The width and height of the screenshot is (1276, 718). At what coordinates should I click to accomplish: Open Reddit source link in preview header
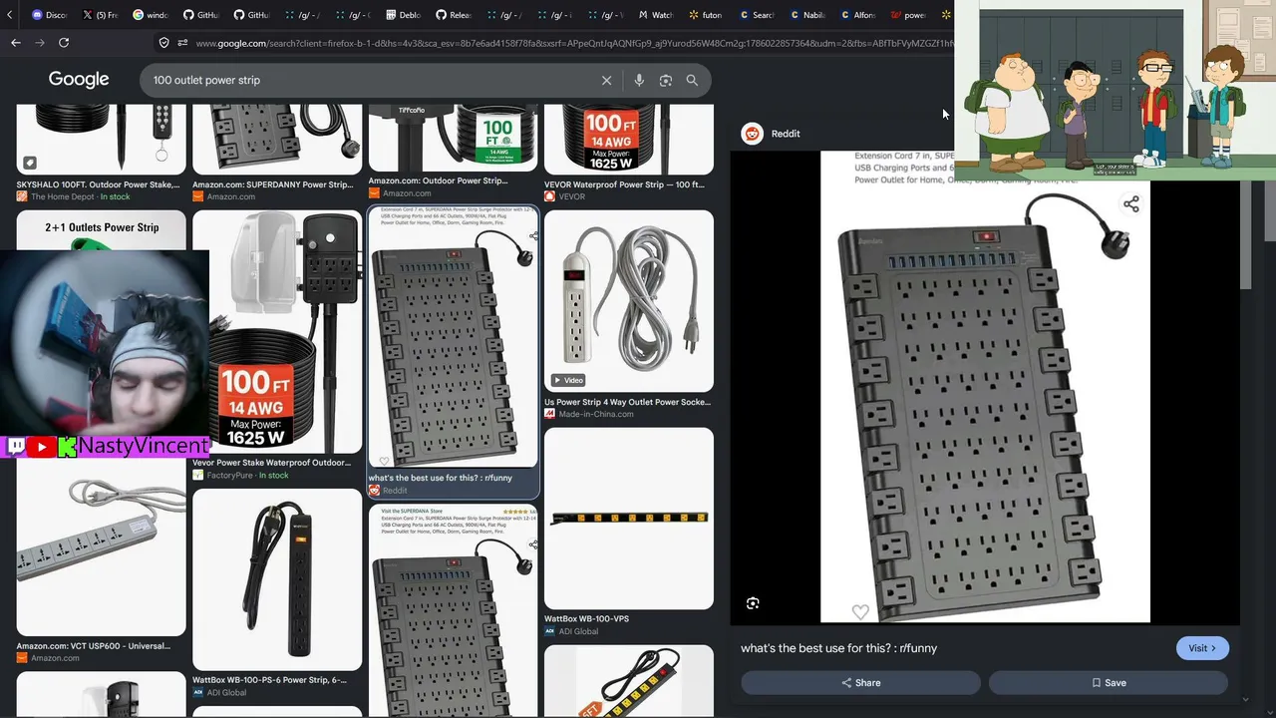pyautogui.click(x=786, y=134)
